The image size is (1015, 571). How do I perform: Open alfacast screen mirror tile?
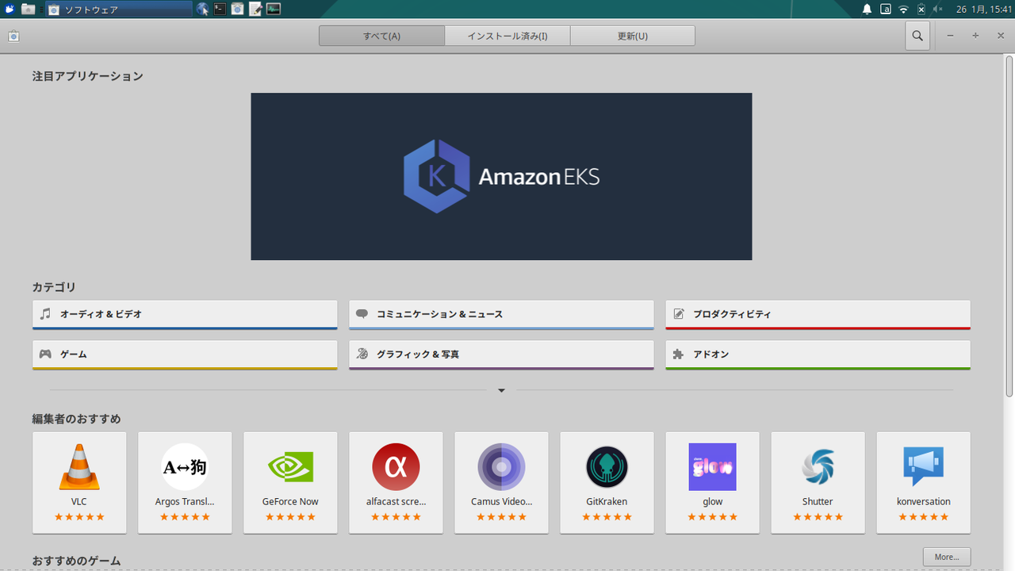coord(396,482)
